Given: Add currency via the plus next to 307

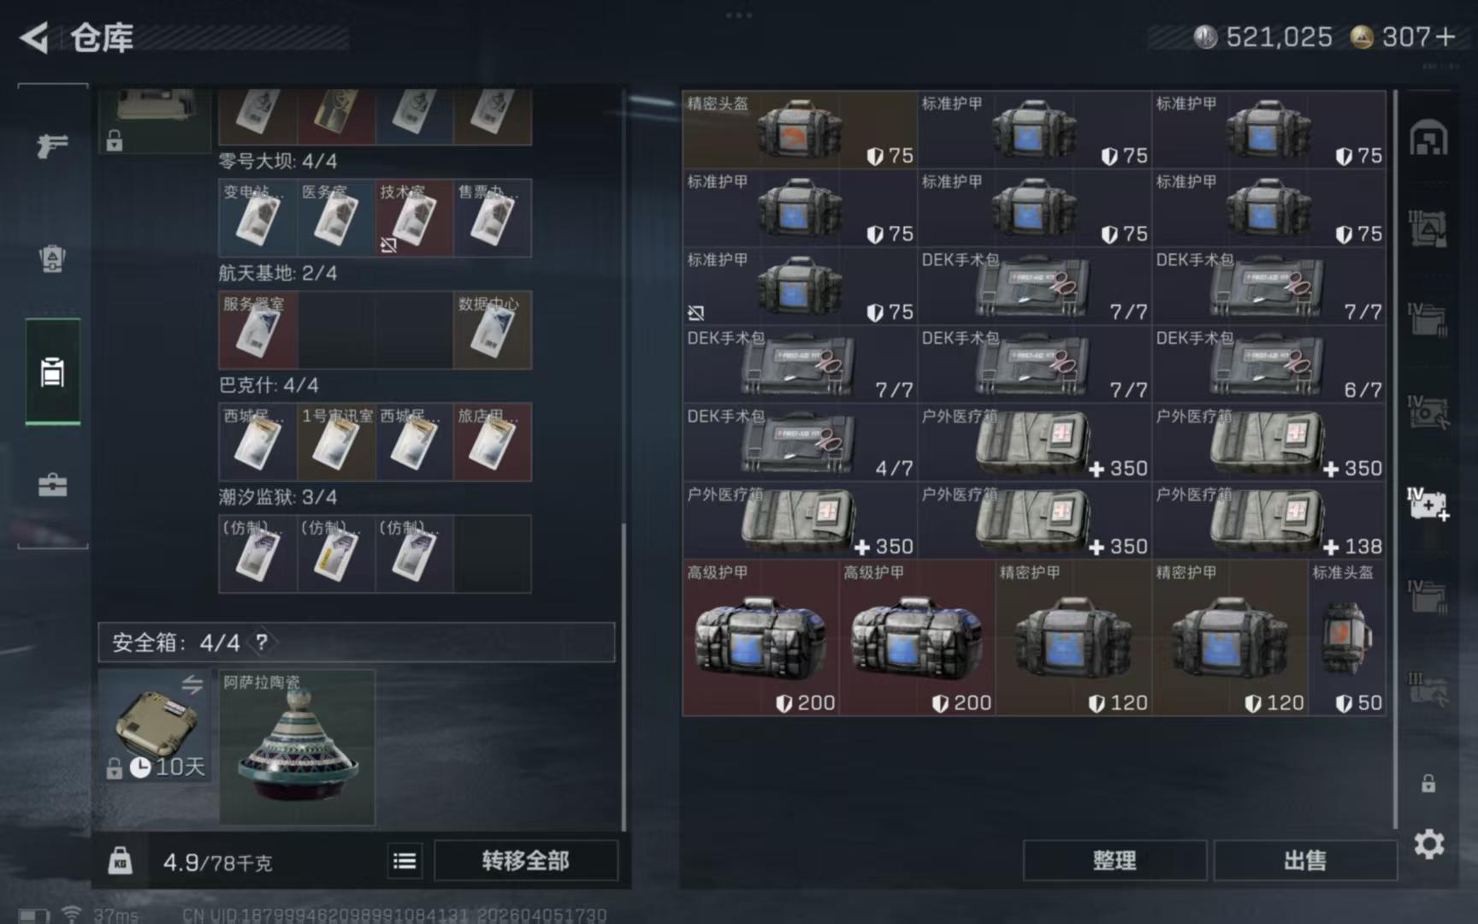Looking at the screenshot, I should point(1445,38).
